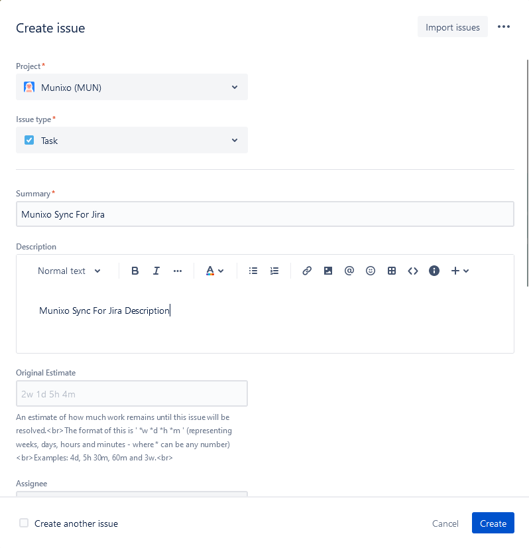Open the text color picker

(214, 271)
